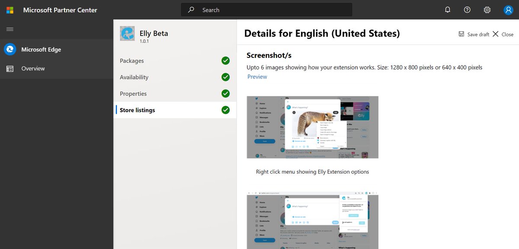Click the Close X icon

(x=496, y=34)
